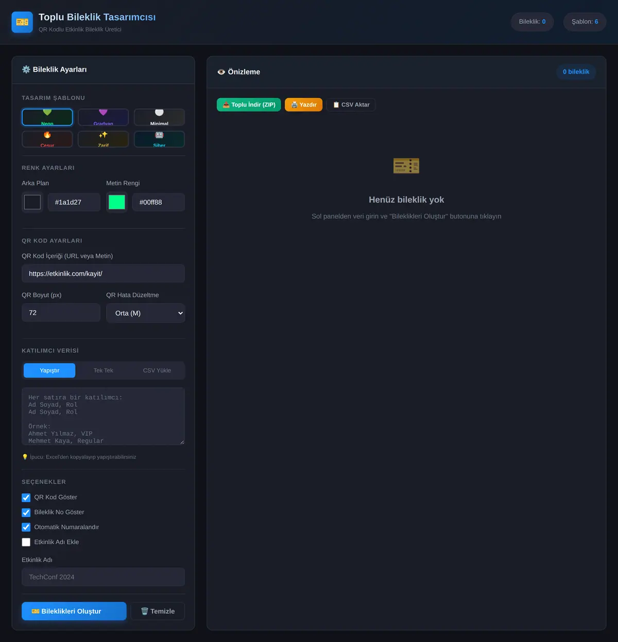The image size is (618, 642).
Task: Click the Bileklikleri Oluştur button
Action: [x=74, y=611]
